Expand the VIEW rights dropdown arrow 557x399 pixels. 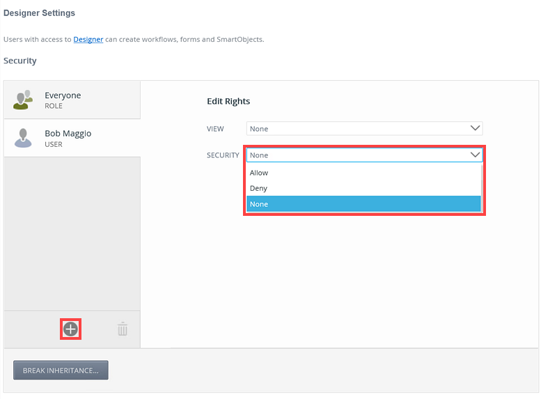[476, 128]
